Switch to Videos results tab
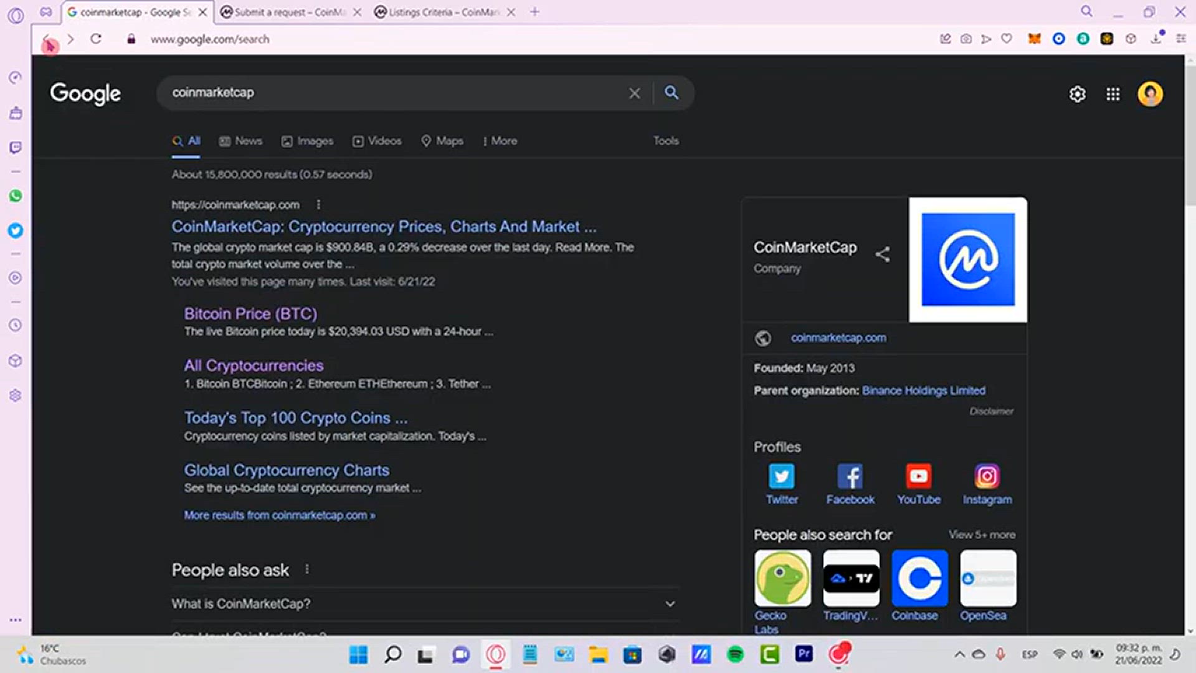Image resolution: width=1196 pixels, height=673 pixels. tap(377, 141)
